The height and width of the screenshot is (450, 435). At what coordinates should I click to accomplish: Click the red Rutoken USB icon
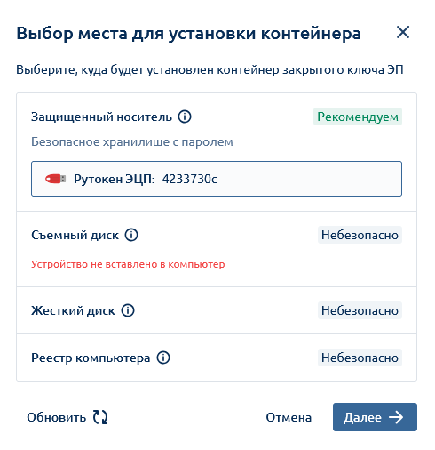click(x=55, y=179)
